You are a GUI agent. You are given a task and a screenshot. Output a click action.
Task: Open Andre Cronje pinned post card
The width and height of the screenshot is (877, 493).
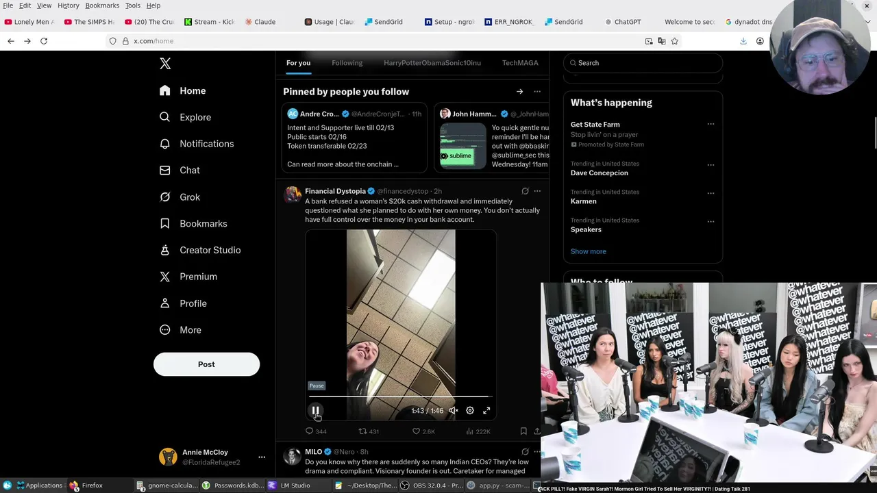pyautogui.click(x=354, y=137)
